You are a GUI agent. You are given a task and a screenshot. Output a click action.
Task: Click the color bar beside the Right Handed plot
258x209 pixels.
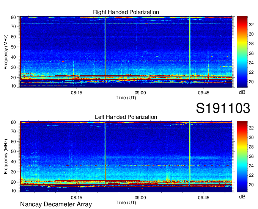[242, 52]
